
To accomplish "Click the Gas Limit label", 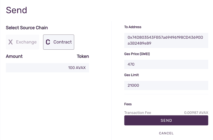I will 132,75.
